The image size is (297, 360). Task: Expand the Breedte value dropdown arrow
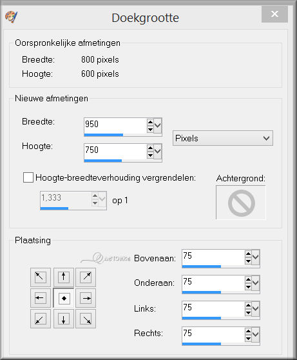158,125
